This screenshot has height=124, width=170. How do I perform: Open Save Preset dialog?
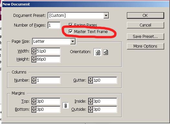[x=145, y=37]
